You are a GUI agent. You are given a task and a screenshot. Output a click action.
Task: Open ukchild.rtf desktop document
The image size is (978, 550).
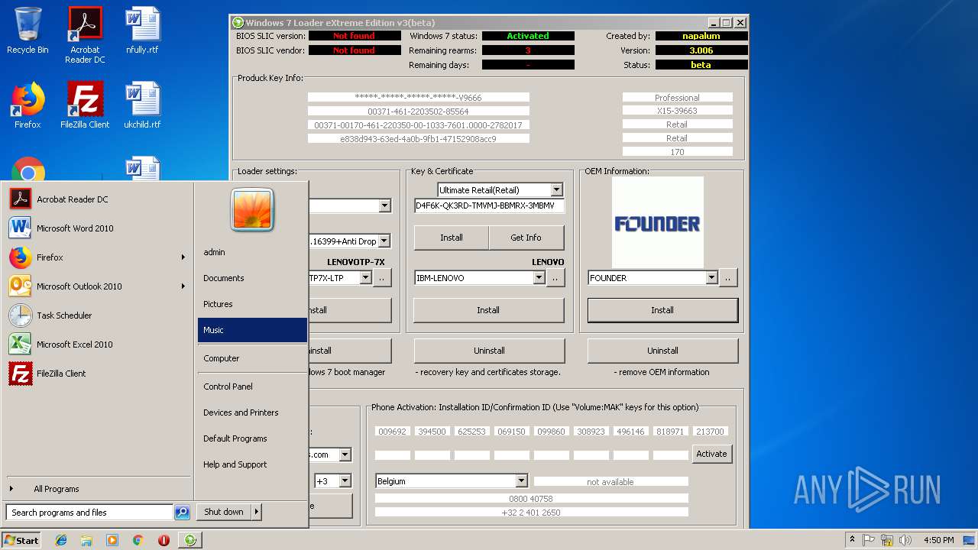[142, 105]
